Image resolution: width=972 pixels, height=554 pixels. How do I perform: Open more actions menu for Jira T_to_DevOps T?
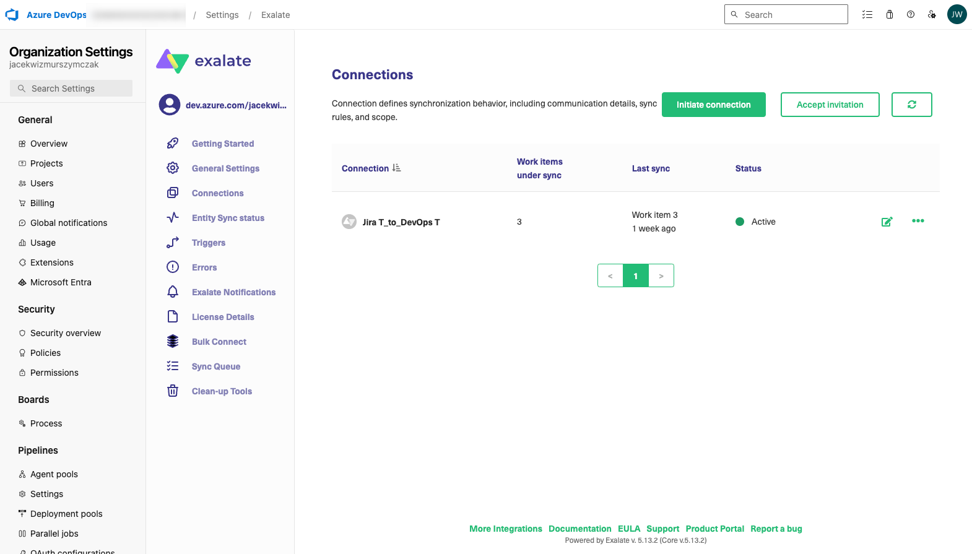pos(918,221)
